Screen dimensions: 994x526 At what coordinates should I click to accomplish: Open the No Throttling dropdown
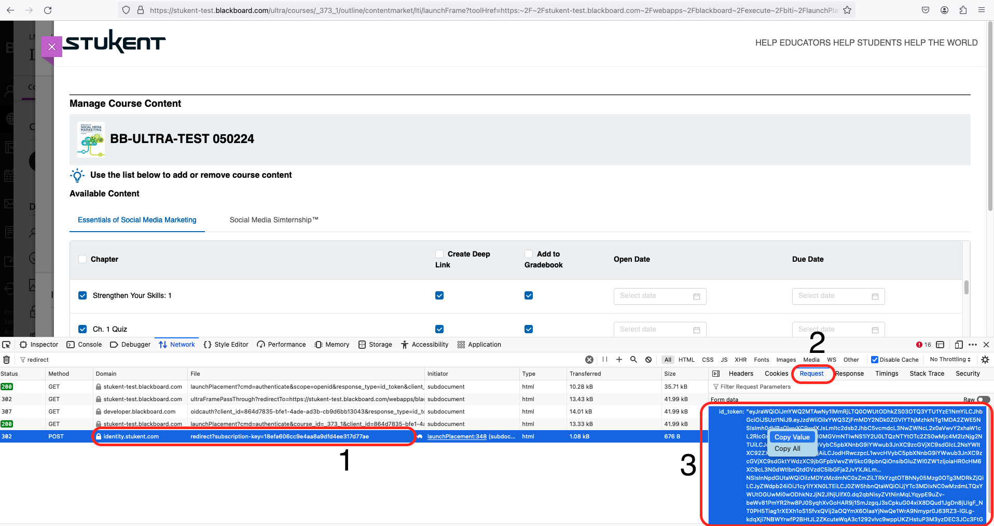(x=950, y=359)
